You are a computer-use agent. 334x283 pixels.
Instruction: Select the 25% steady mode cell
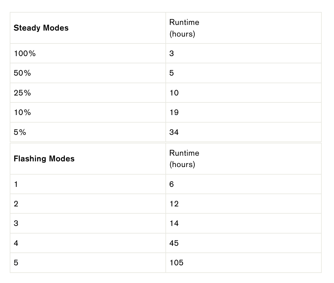coord(22,93)
